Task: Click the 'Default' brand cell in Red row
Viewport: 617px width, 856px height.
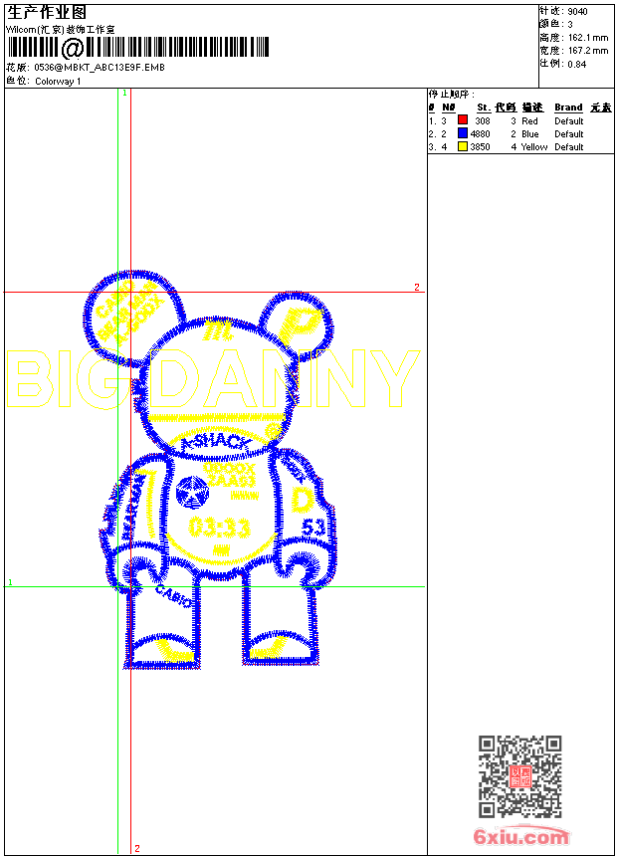Action: (569, 120)
